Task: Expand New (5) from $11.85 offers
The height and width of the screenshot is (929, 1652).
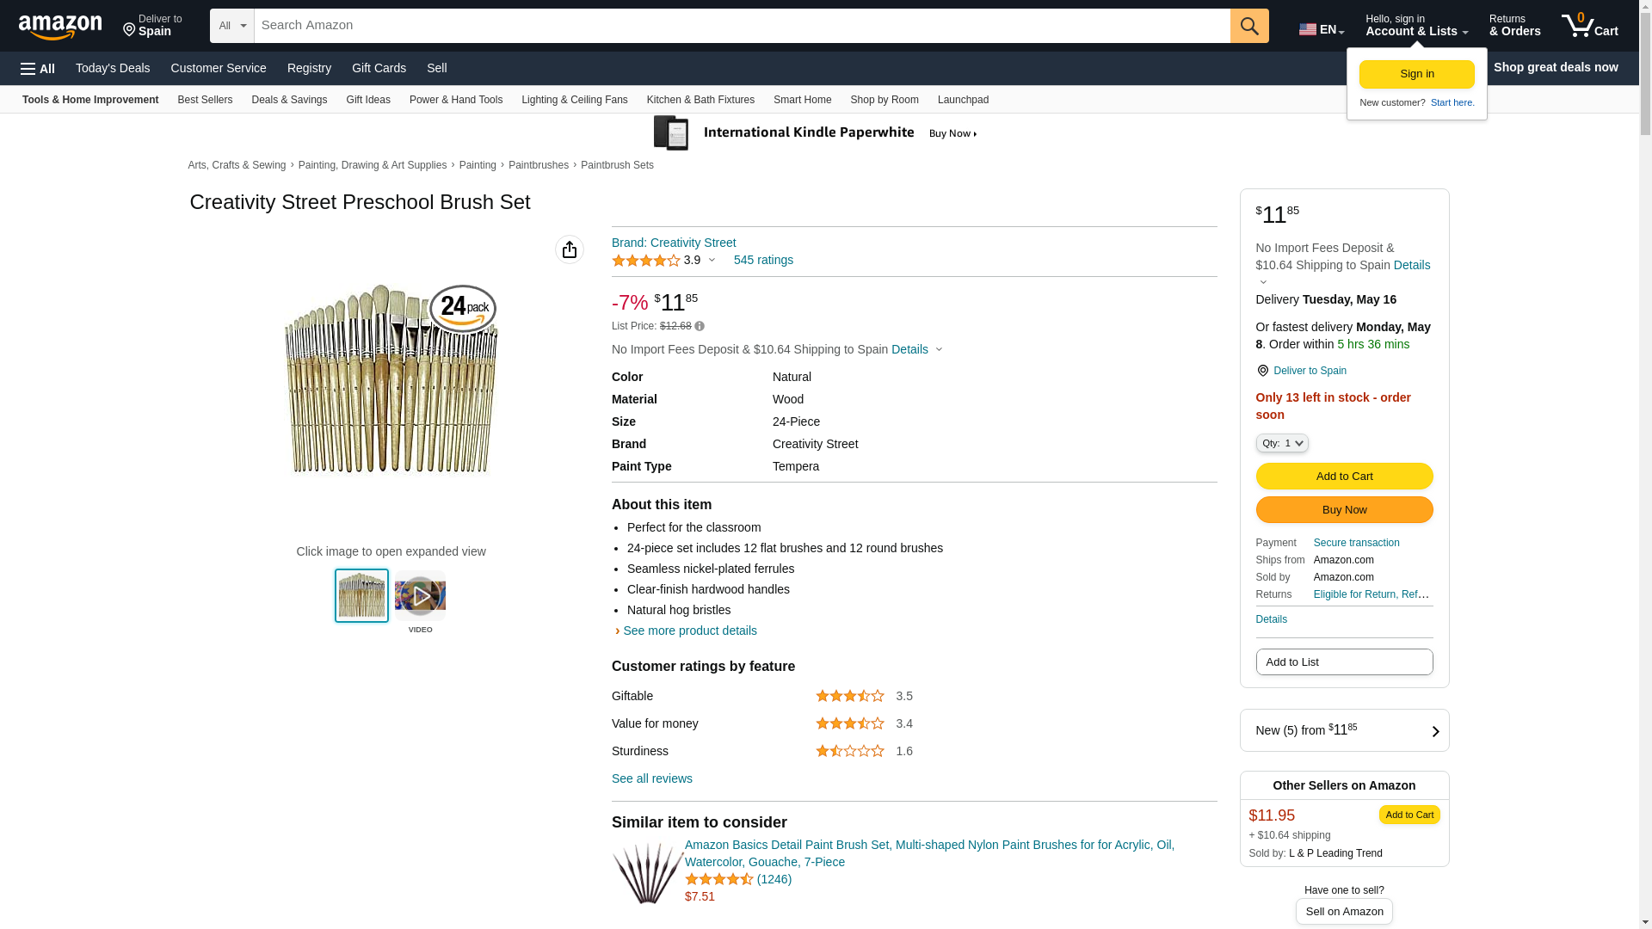Action: 1344,730
